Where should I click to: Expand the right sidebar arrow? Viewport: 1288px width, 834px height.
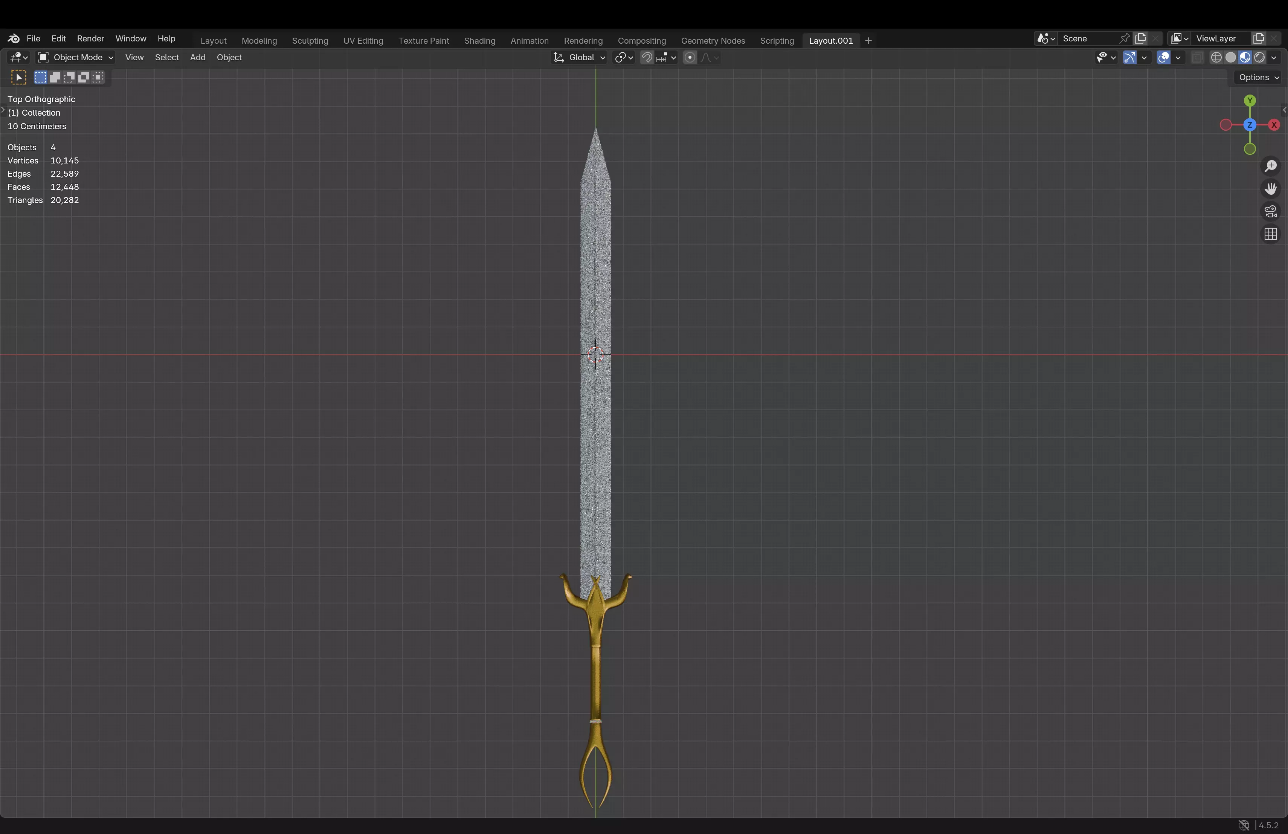pyautogui.click(x=1284, y=110)
